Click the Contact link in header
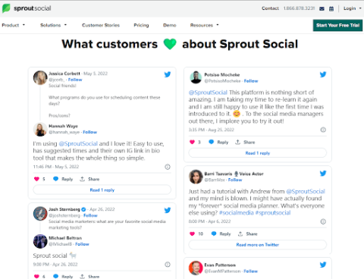 270,8
